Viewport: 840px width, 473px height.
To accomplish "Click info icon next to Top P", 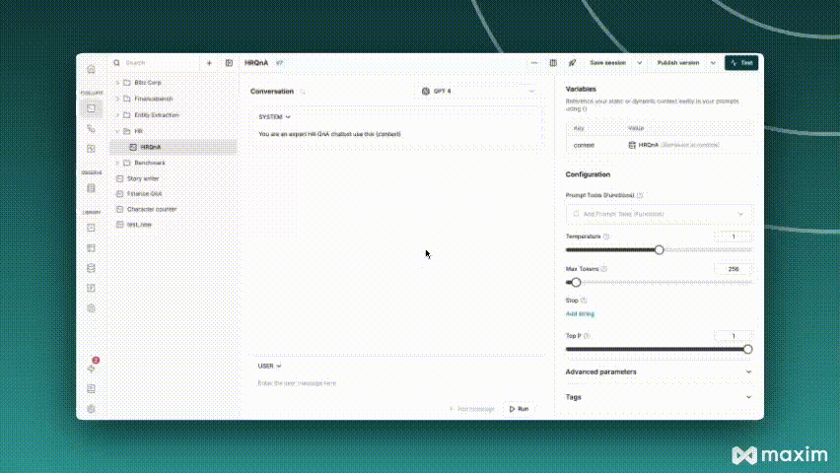I will (x=587, y=336).
